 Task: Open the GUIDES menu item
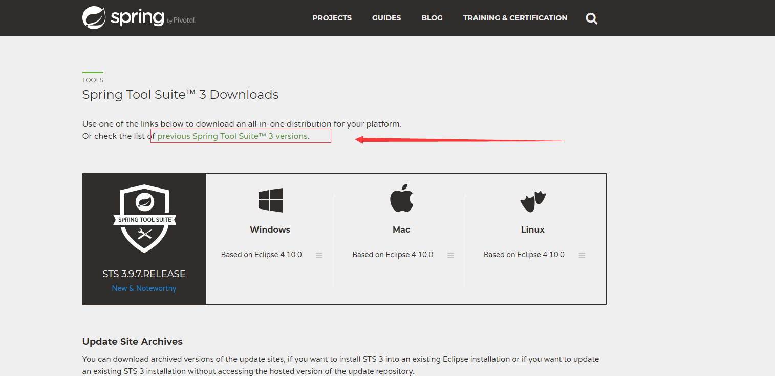click(386, 18)
